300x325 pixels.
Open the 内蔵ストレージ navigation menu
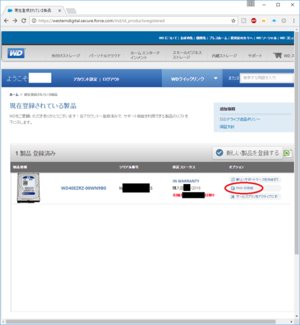click(224, 56)
